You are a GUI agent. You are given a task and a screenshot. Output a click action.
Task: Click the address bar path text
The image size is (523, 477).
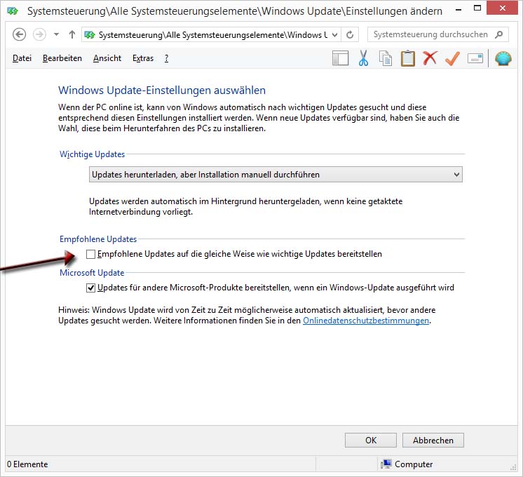213,34
